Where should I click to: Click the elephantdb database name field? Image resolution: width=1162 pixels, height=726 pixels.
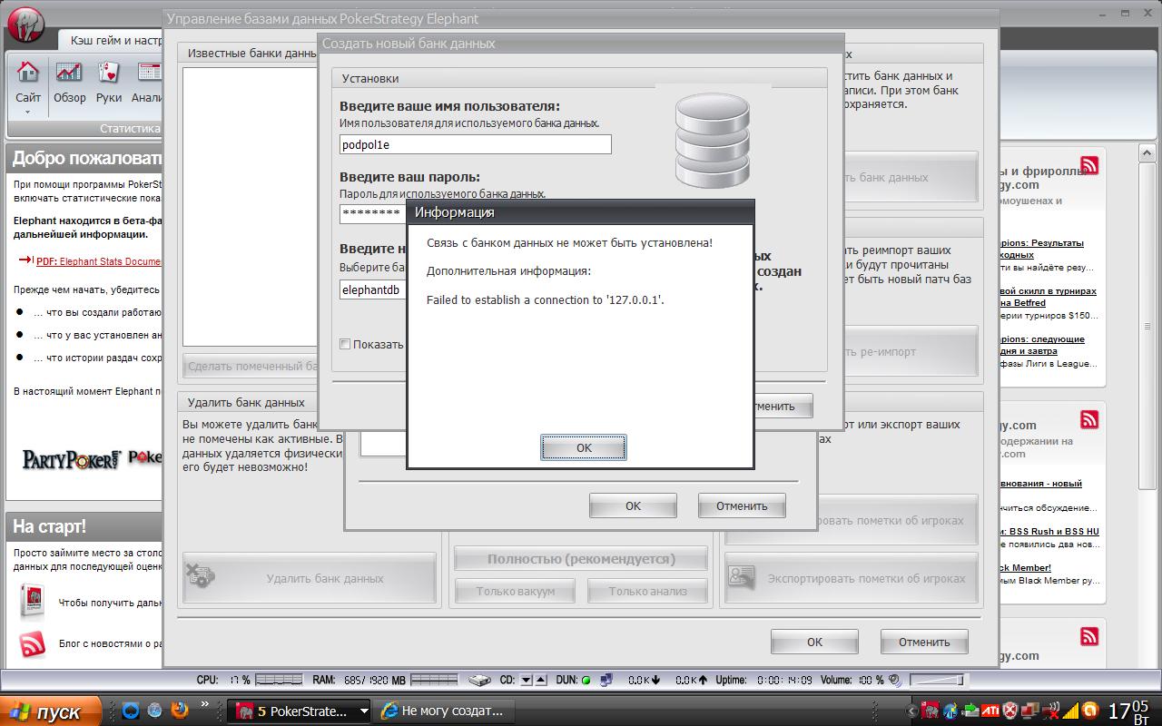372,289
